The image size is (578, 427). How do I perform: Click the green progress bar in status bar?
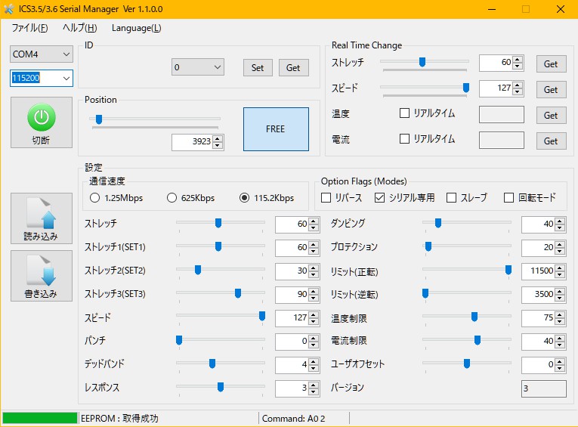40,418
